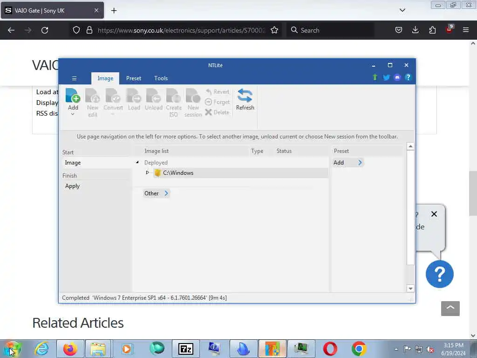Open the Windows Start button
The width and height of the screenshot is (477, 358).
[12, 349]
